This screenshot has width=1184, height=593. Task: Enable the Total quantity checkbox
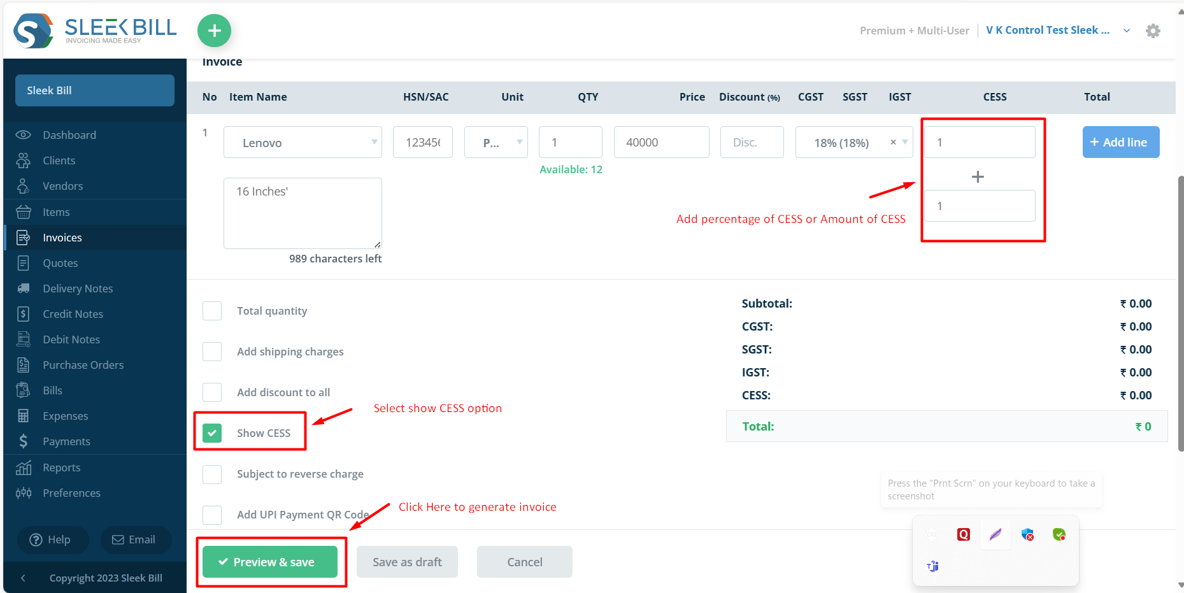click(212, 311)
